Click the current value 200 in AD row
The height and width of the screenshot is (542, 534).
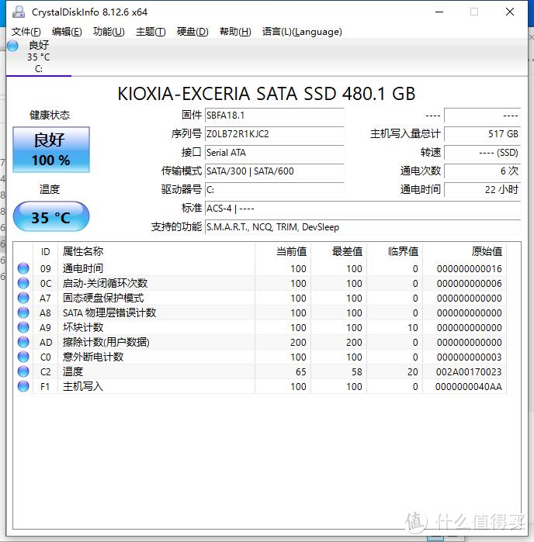[x=298, y=342]
